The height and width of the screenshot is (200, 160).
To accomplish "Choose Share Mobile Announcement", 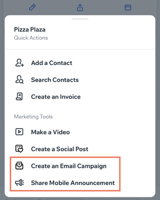I will tap(73, 183).
